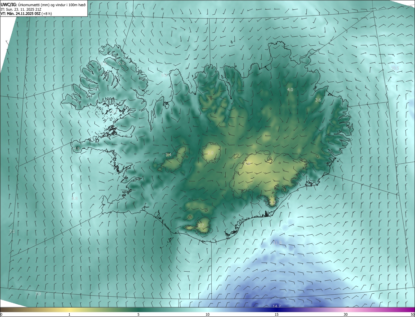Click the "7.1" value by the map's left edge

12,231
